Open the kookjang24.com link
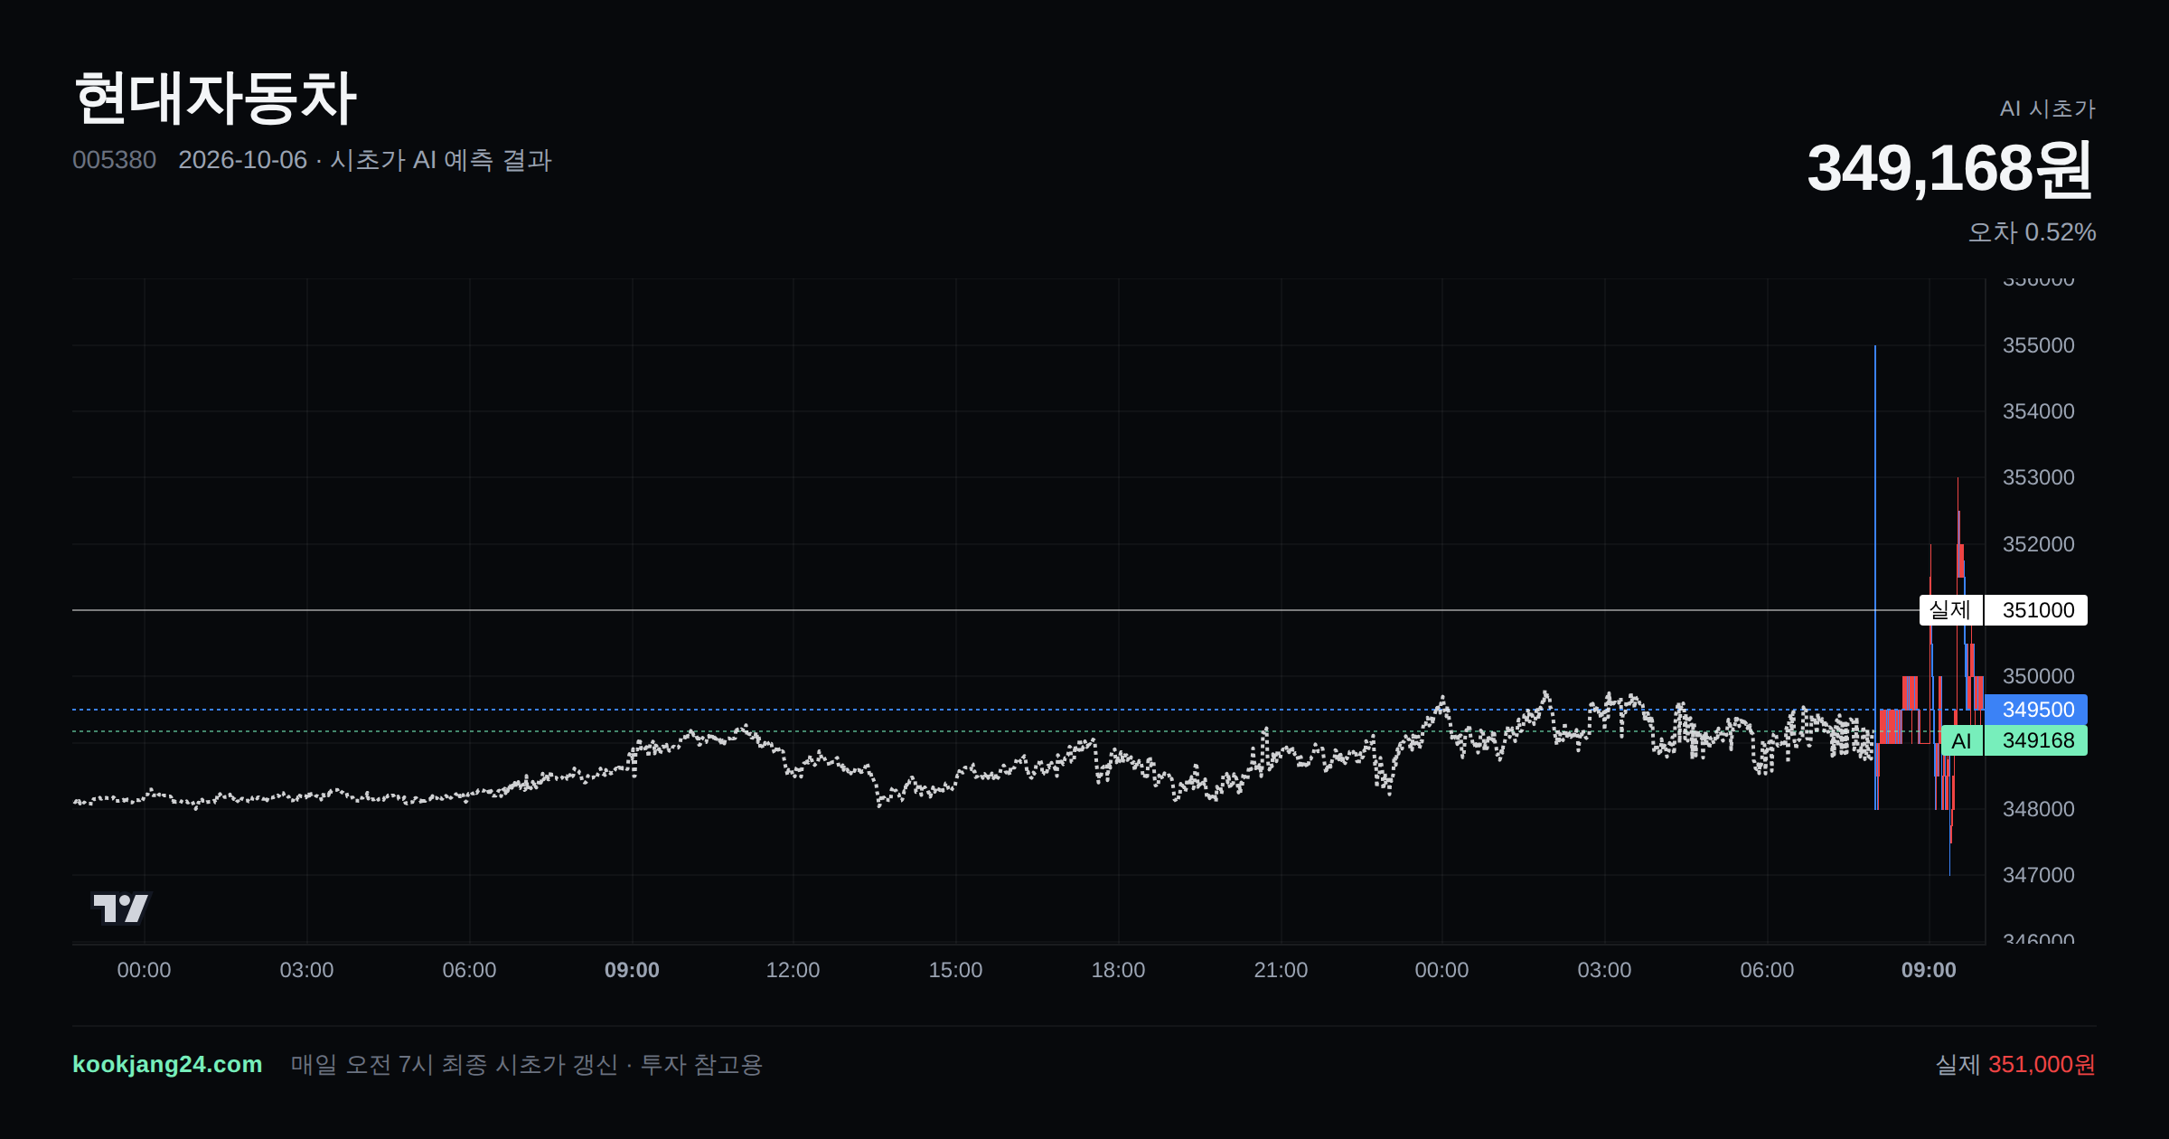2169x1139 pixels. pos(167,1064)
